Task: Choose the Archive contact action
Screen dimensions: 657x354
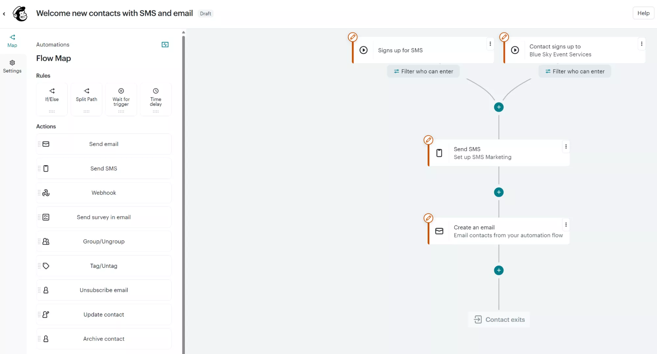Action: (x=104, y=339)
